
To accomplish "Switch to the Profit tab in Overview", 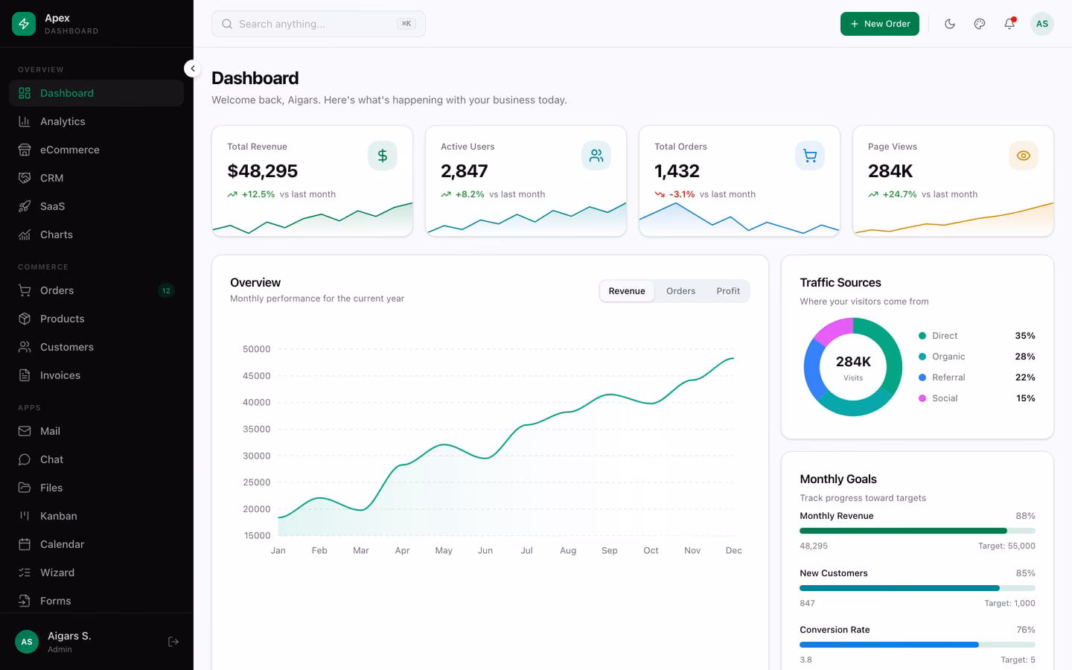I will 728,291.
